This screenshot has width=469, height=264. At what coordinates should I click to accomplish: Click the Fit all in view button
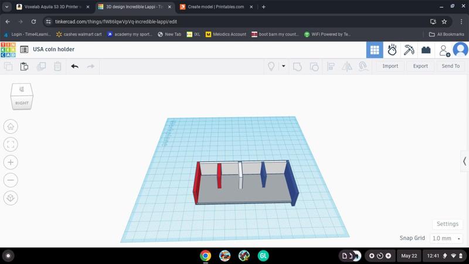pos(11,144)
